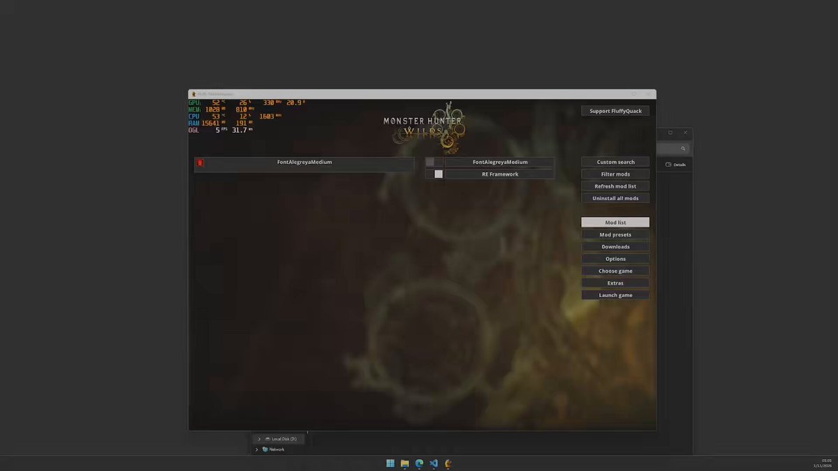
Task: Select the RE Framework mod entry label
Action: pos(500,174)
